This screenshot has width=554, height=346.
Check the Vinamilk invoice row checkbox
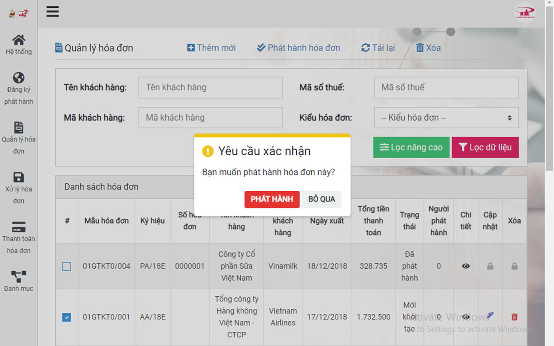coord(67,267)
